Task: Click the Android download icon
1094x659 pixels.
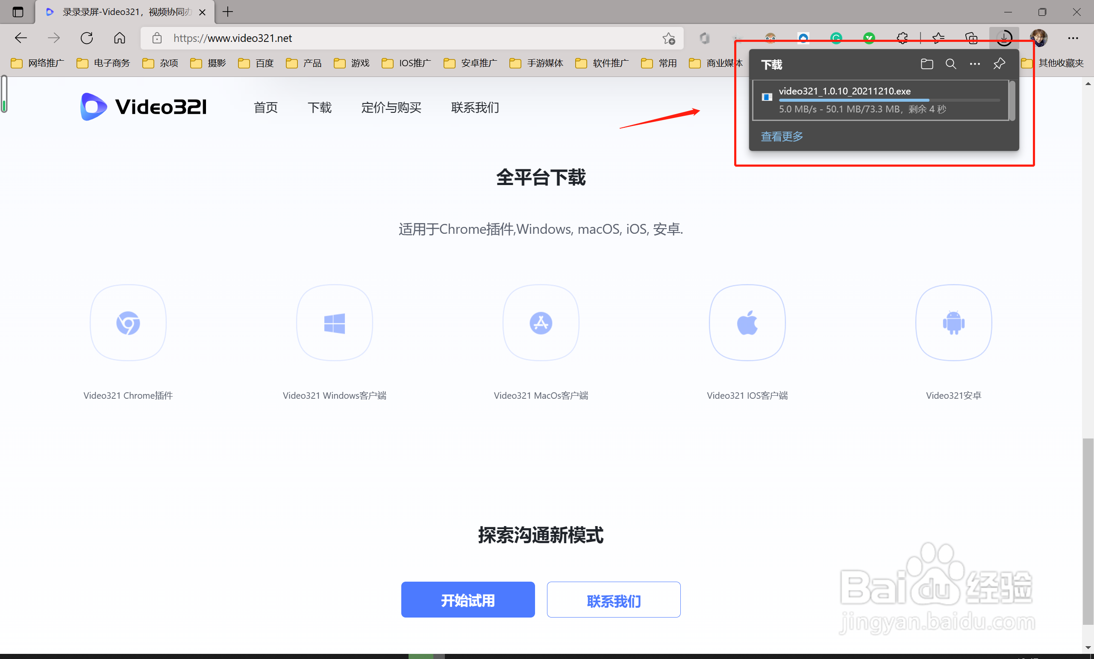Action: (x=953, y=323)
